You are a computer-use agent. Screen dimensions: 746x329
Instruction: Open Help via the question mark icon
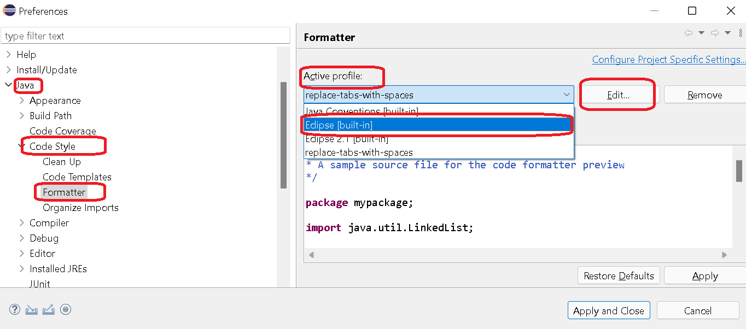coord(14,309)
